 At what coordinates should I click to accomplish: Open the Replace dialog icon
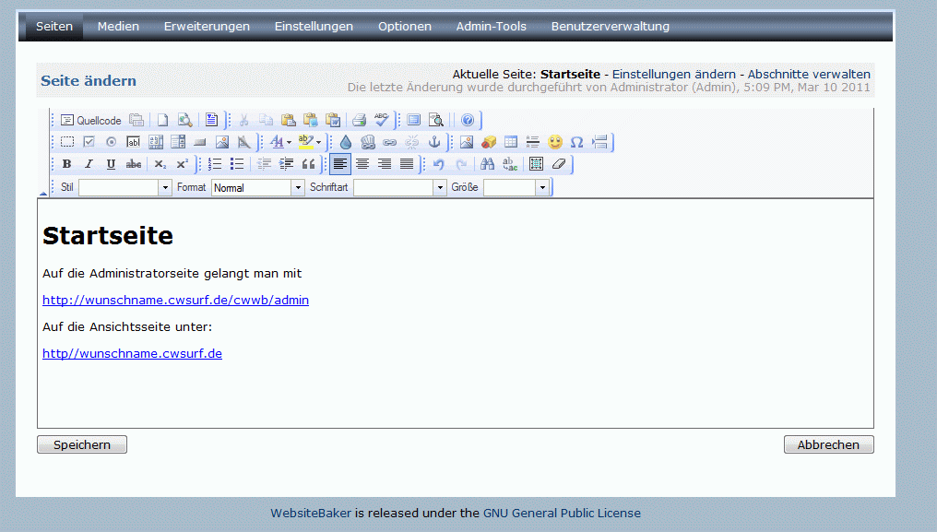coord(510,164)
